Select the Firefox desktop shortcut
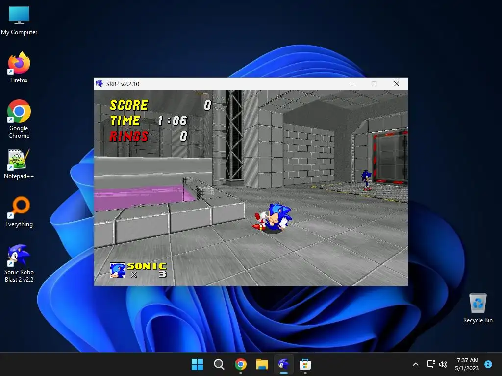Screen dimensions: 502x376 point(19,68)
